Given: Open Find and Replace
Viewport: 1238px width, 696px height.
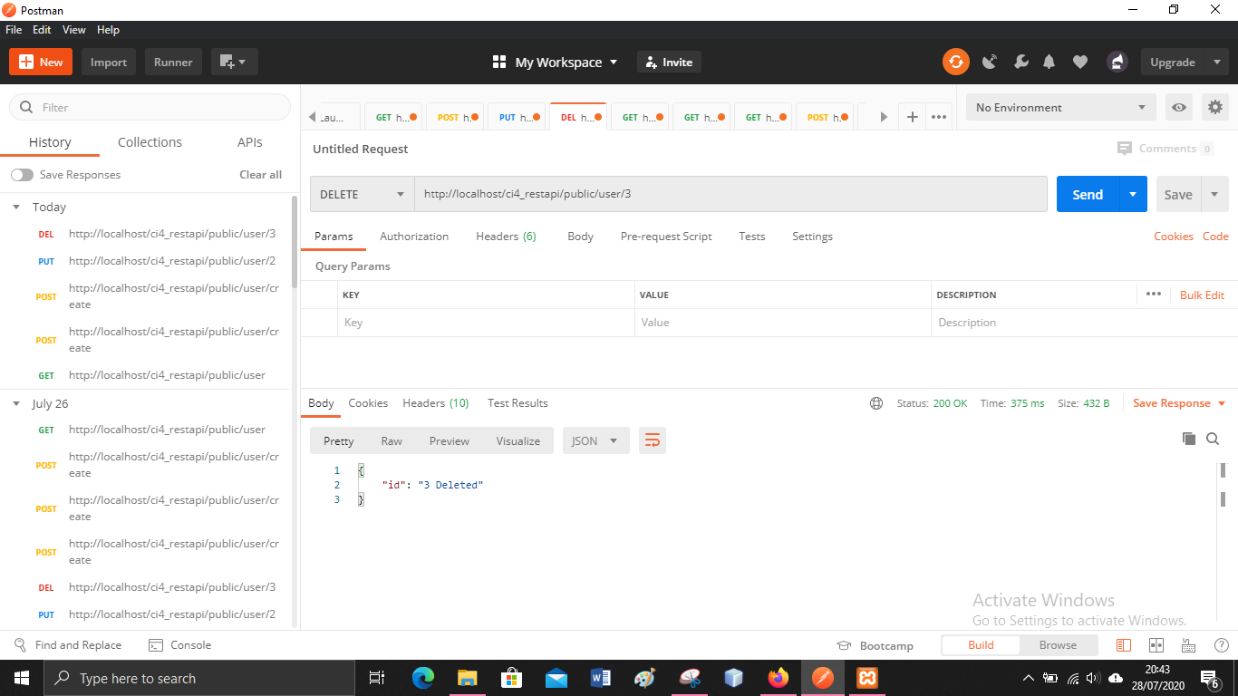Looking at the screenshot, I should tap(68, 645).
